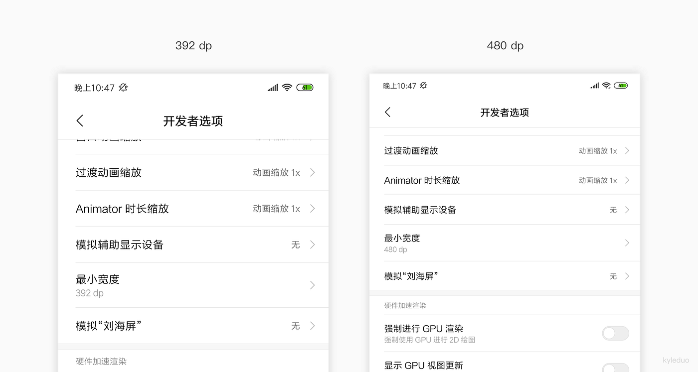This screenshot has width=698, height=372.
Task: Select 强制进行 GPU 渲染 label
Action: click(424, 329)
